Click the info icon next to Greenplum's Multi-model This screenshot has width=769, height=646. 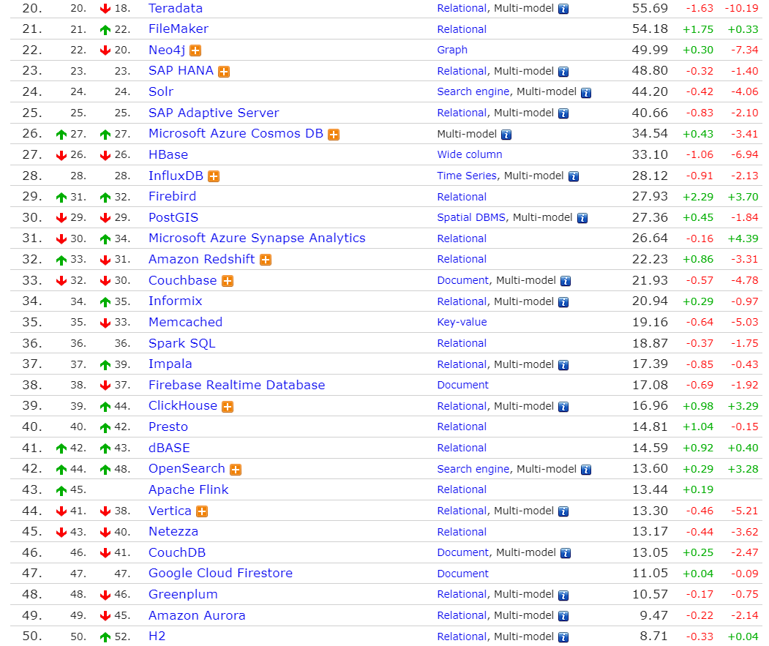coord(563,595)
